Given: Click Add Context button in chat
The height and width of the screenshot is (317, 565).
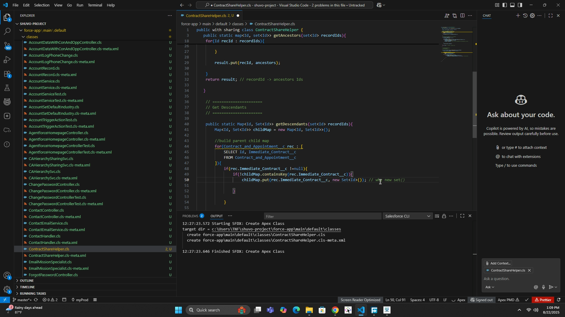Looking at the screenshot, I should pos(498,263).
